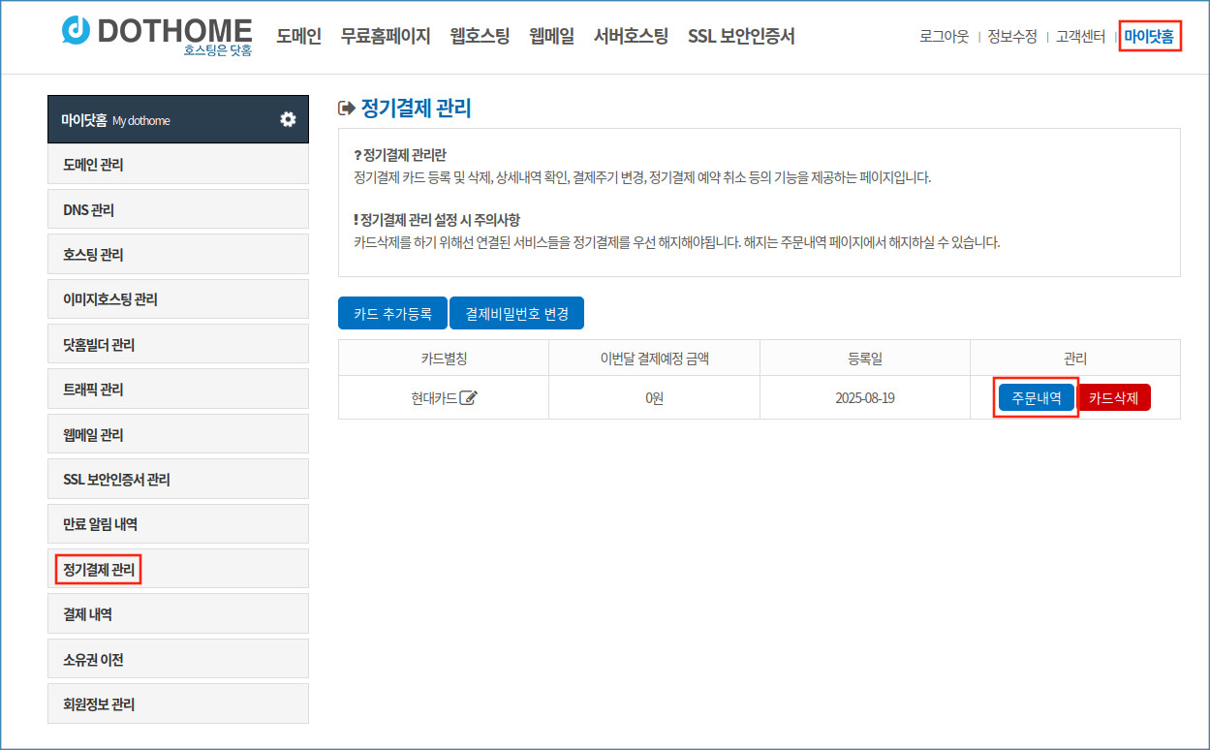Edit the 현대카드 card nickname
Image resolution: width=1210 pixels, height=750 pixels.
pos(469,398)
